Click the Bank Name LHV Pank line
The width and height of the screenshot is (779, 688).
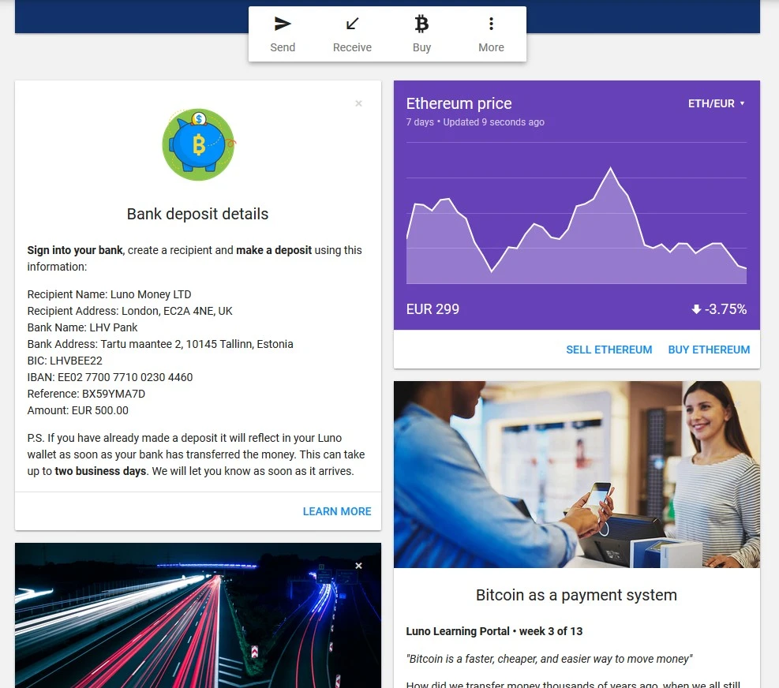tap(82, 327)
